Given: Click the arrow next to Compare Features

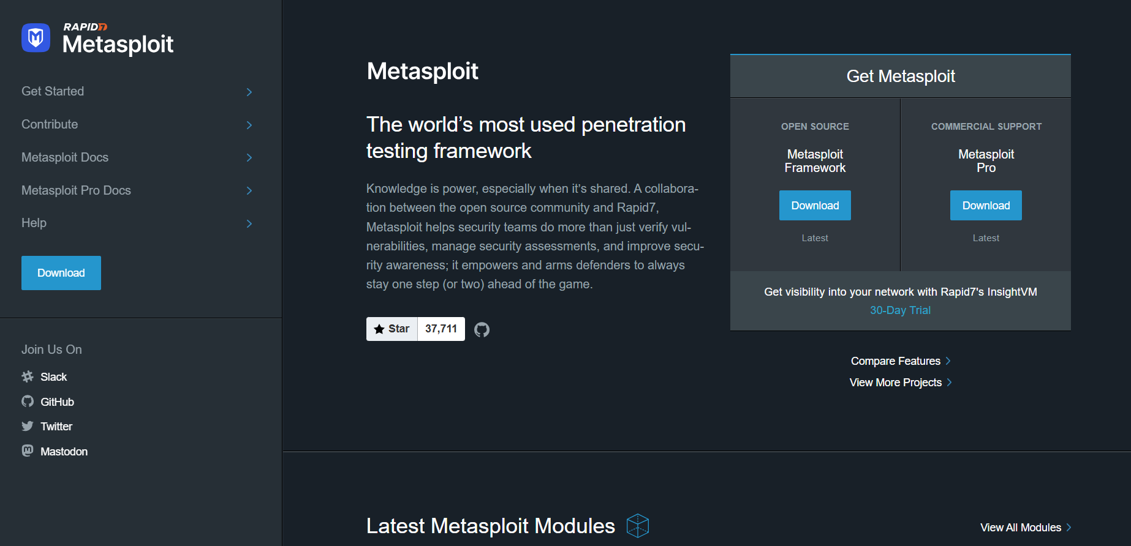Looking at the screenshot, I should 948,361.
